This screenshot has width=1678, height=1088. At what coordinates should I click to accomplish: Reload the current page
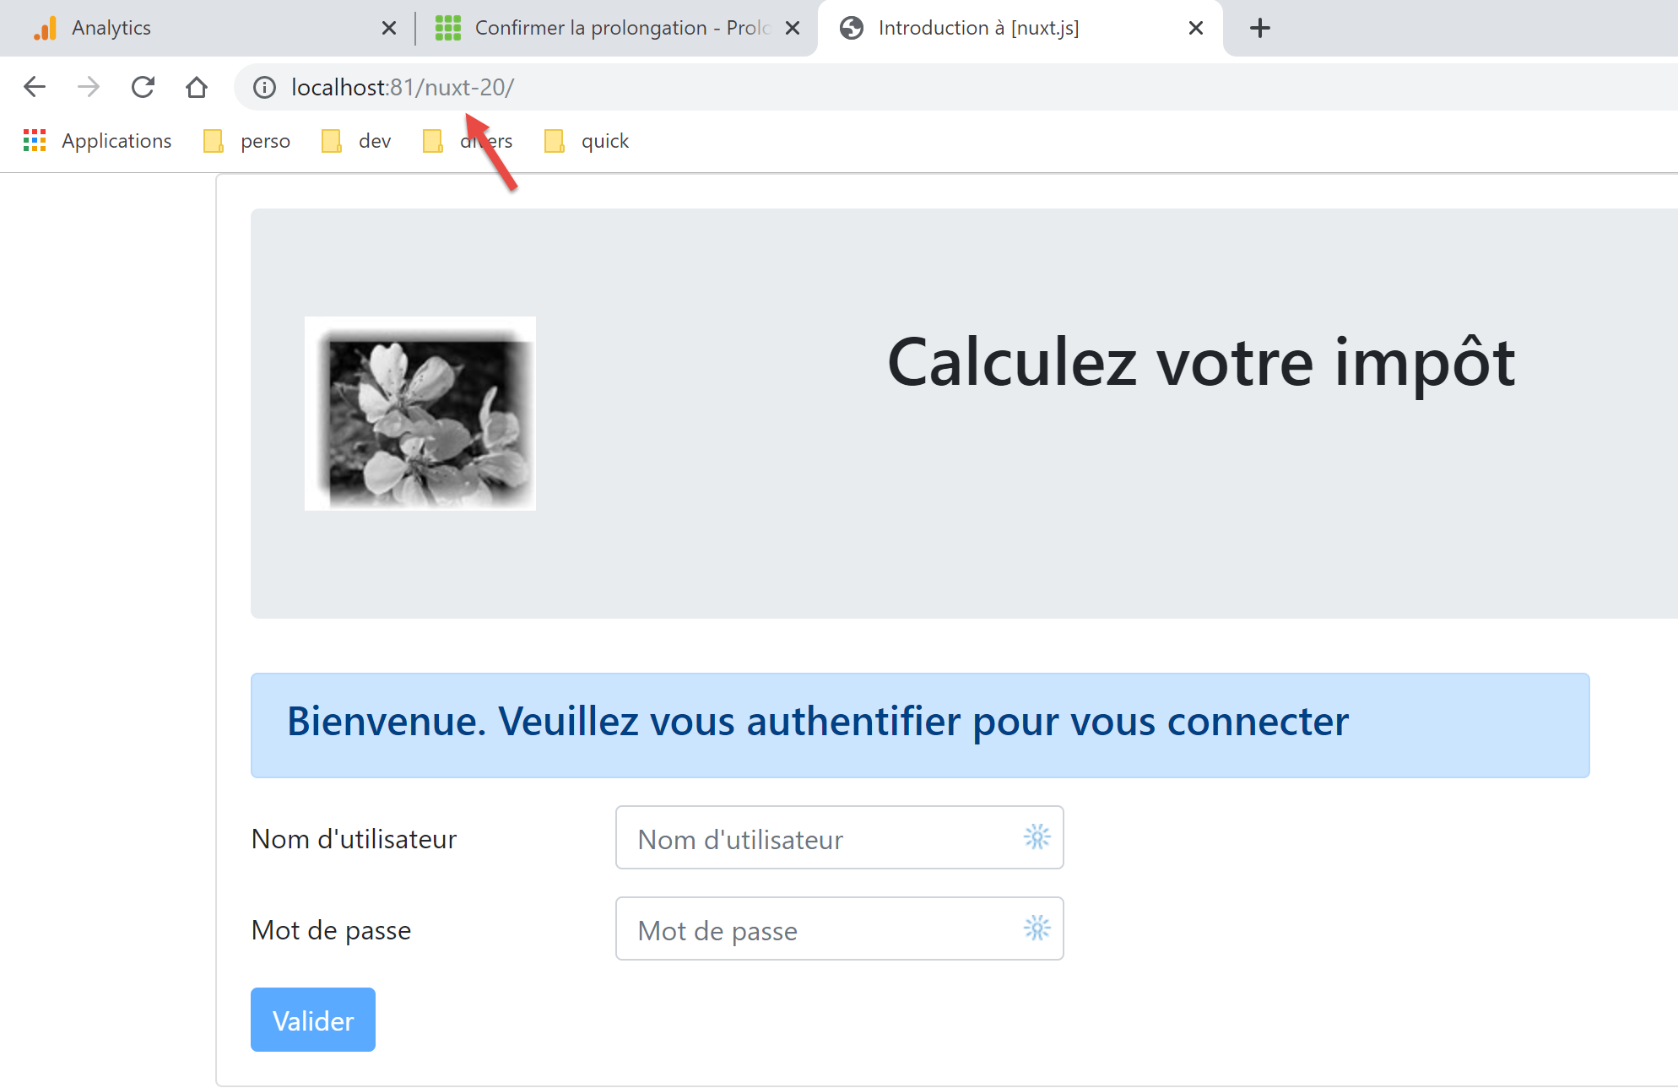143,87
